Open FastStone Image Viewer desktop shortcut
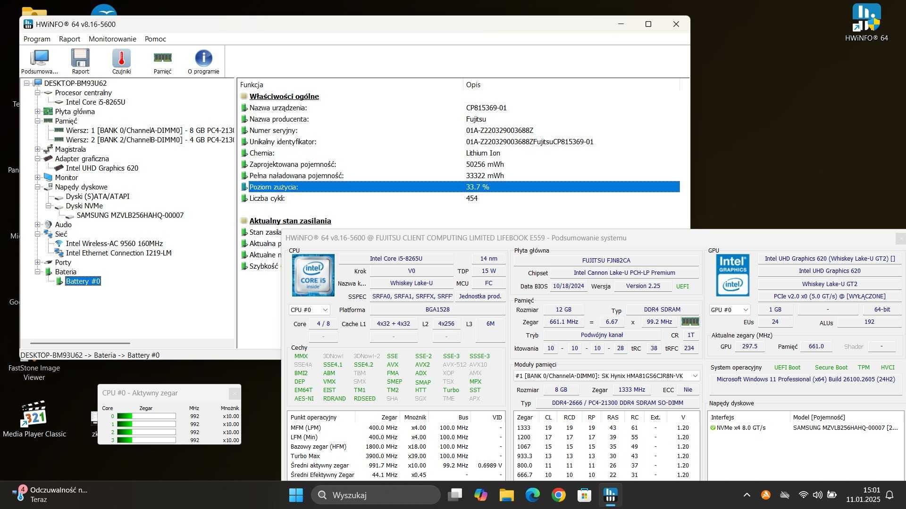Image resolution: width=906 pixels, height=509 pixels. [x=34, y=372]
